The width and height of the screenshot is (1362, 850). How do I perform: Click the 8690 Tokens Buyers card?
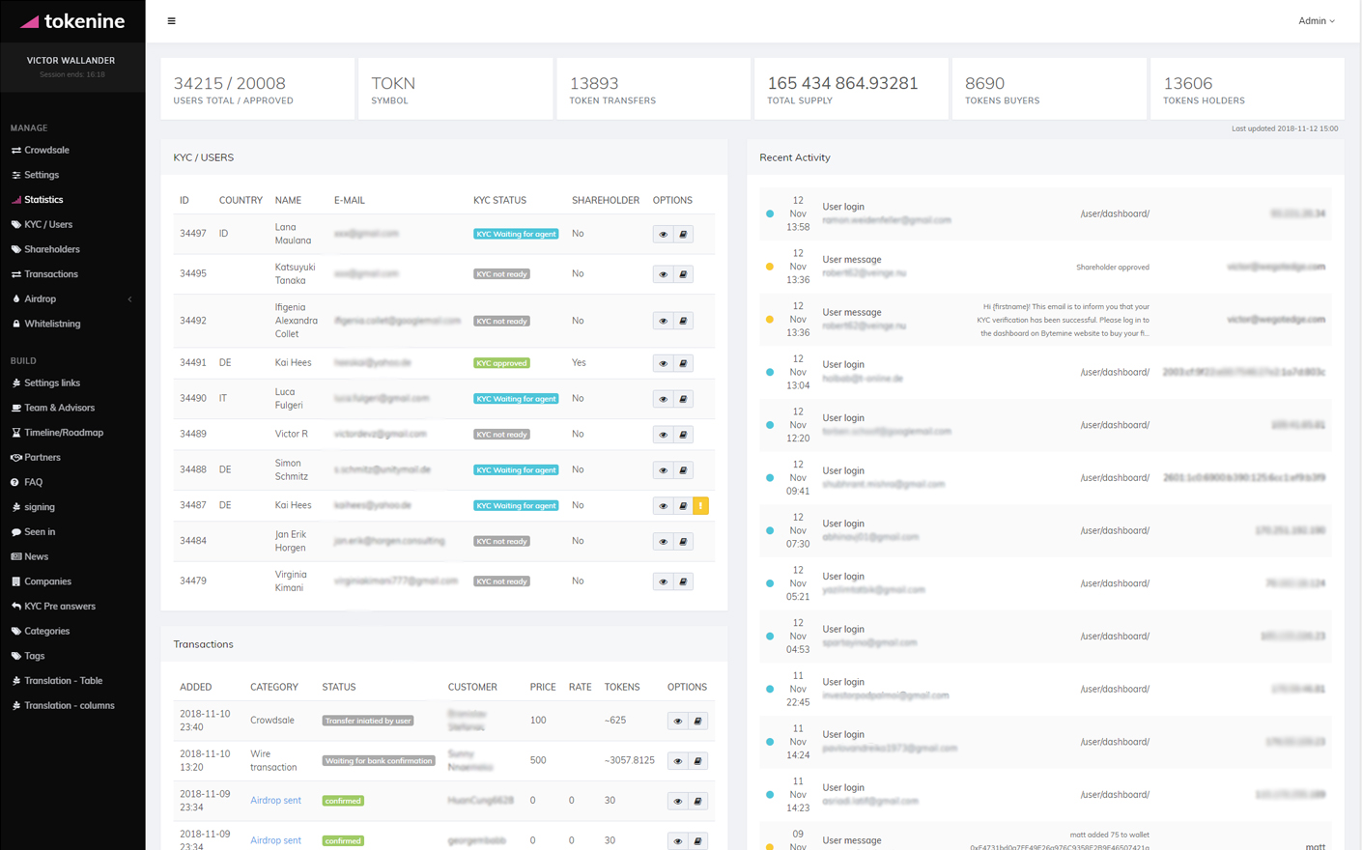(1049, 89)
